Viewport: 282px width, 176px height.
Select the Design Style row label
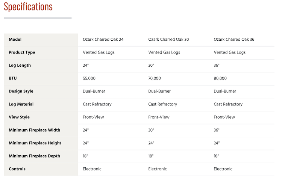(x=21, y=91)
